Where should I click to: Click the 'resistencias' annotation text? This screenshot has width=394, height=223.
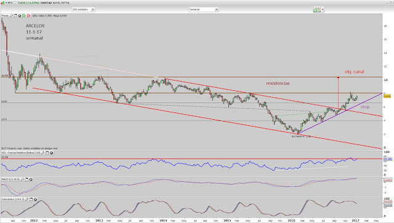[x=278, y=84]
